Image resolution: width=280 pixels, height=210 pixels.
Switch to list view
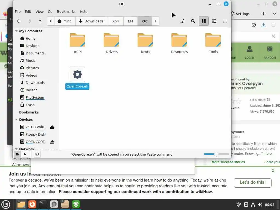(x=214, y=21)
